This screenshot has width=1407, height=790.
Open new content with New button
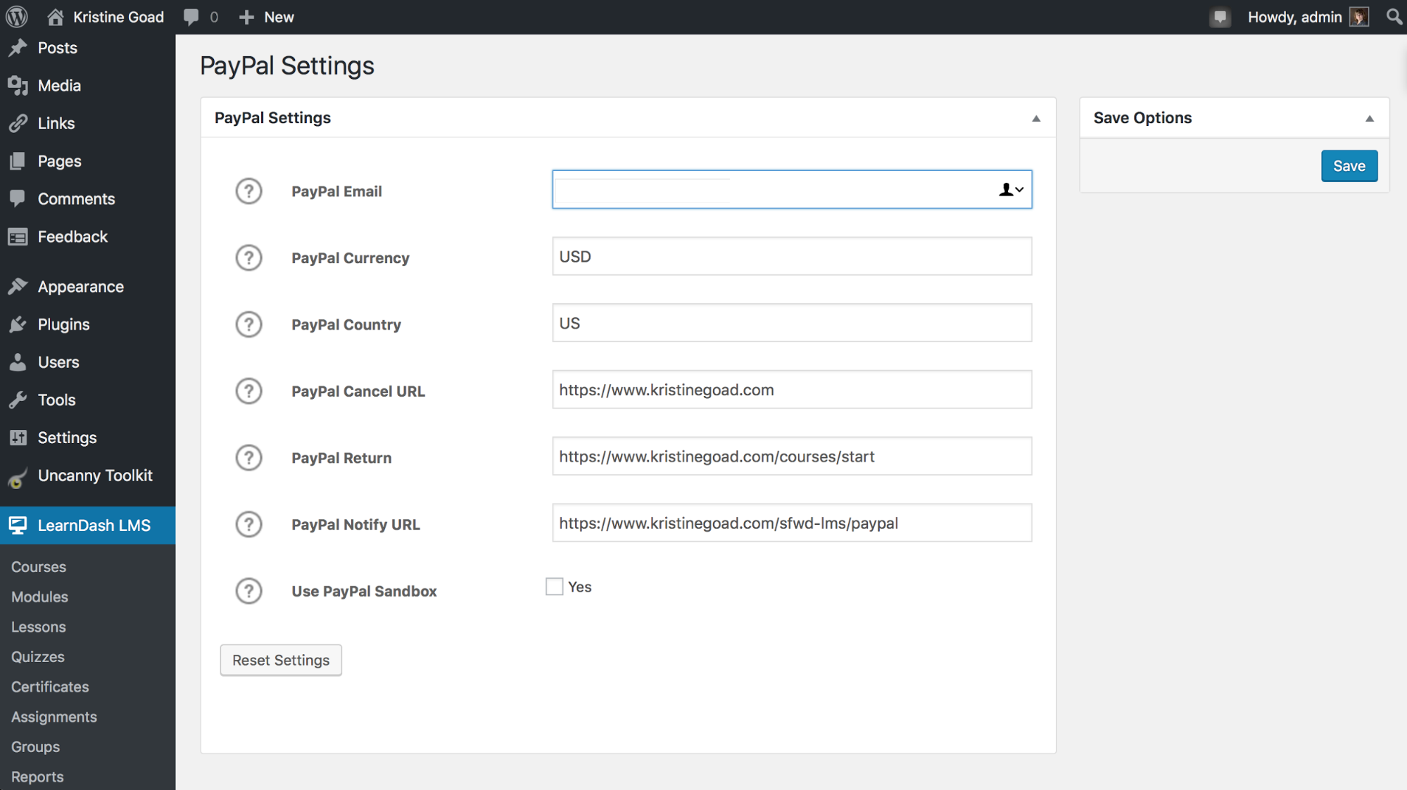[x=269, y=16]
